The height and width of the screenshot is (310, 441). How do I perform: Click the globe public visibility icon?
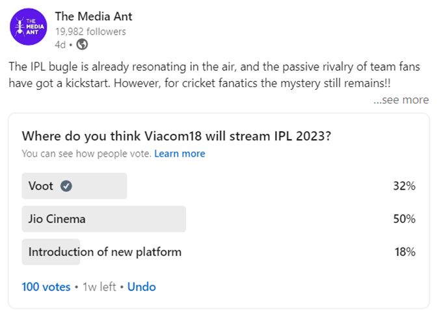point(82,44)
